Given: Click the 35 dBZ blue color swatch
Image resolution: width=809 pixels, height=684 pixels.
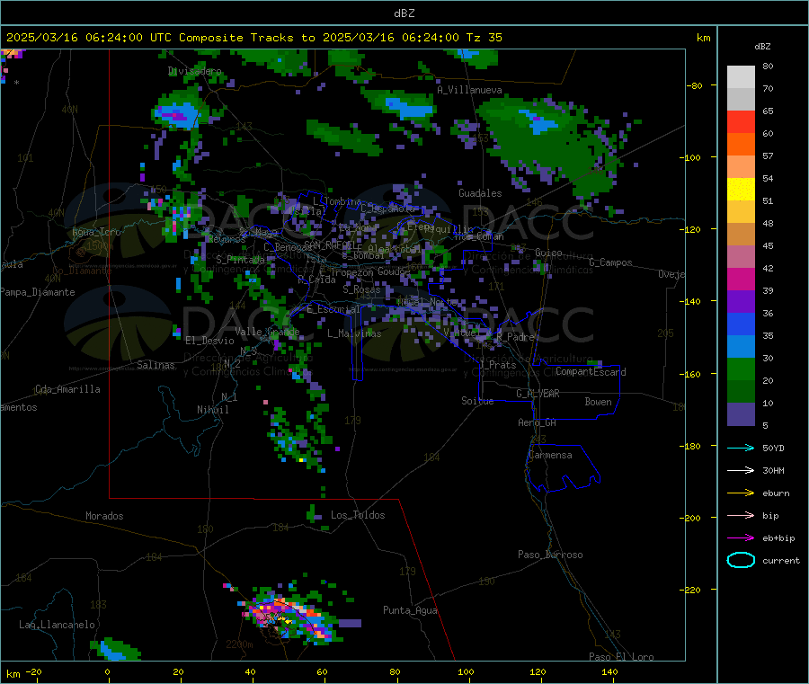Looking at the screenshot, I should pyautogui.click(x=741, y=324).
